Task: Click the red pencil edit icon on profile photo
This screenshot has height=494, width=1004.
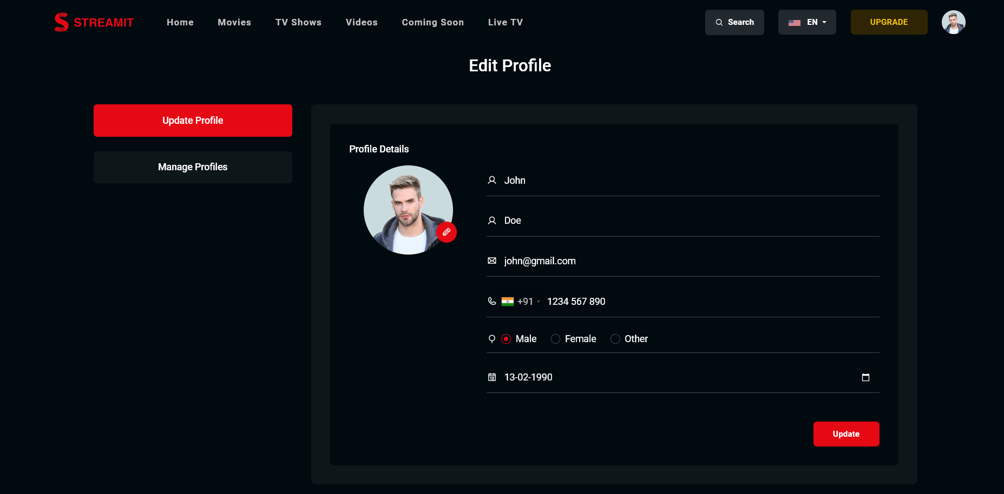Action: pyautogui.click(x=447, y=232)
